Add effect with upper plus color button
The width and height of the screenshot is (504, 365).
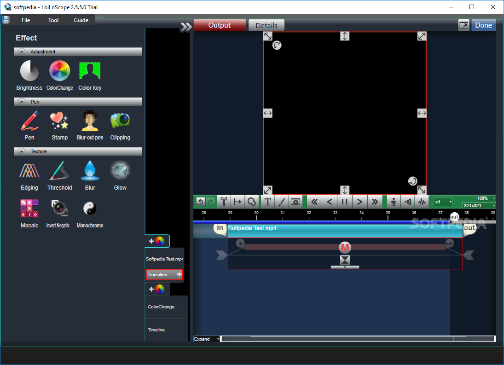click(157, 241)
